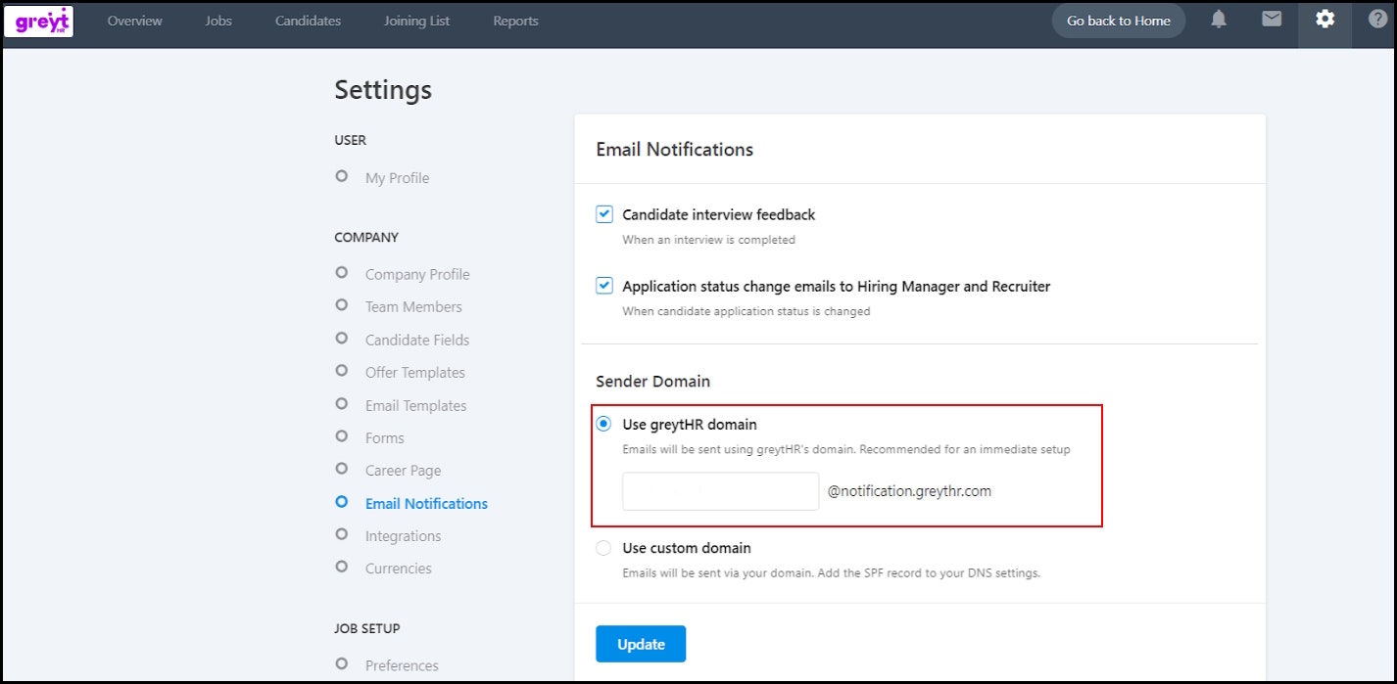Go to Team Members settings
The height and width of the screenshot is (684, 1397).
pyautogui.click(x=413, y=306)
